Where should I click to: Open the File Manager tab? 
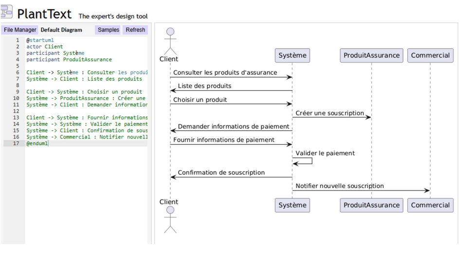(x=20, y=30)
